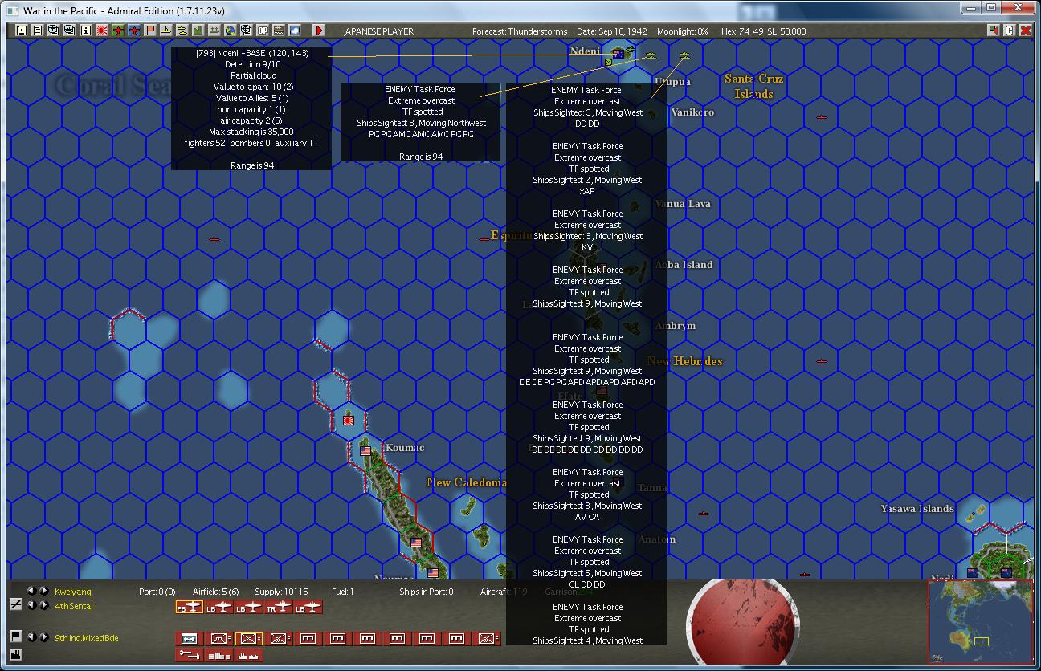Click the 'C' button in top-right toolbar
1041x671 pixels.
[x=1010, y=31]
